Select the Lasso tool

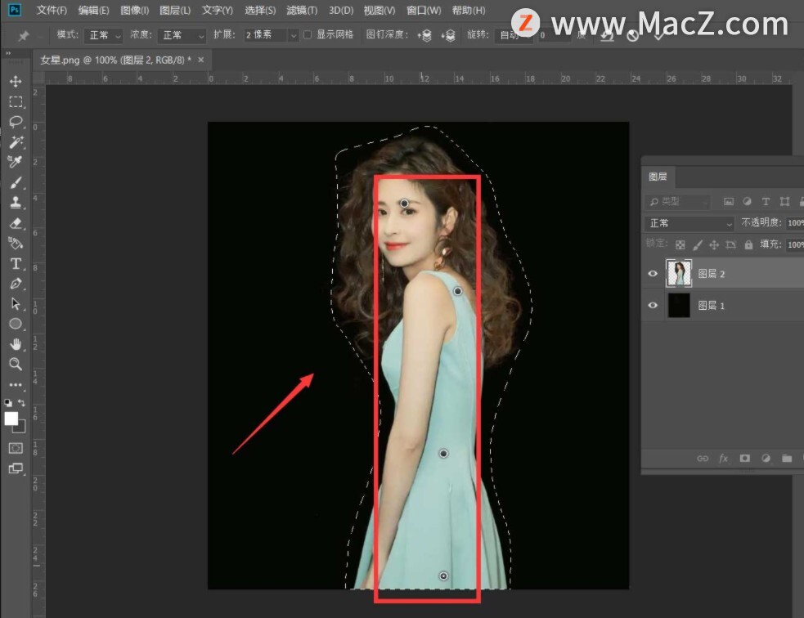16,122
